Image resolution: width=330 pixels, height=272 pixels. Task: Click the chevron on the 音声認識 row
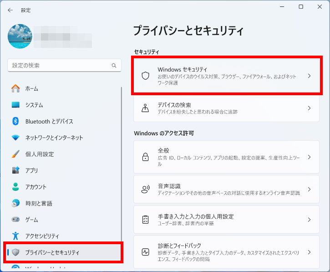click(309, 189)
